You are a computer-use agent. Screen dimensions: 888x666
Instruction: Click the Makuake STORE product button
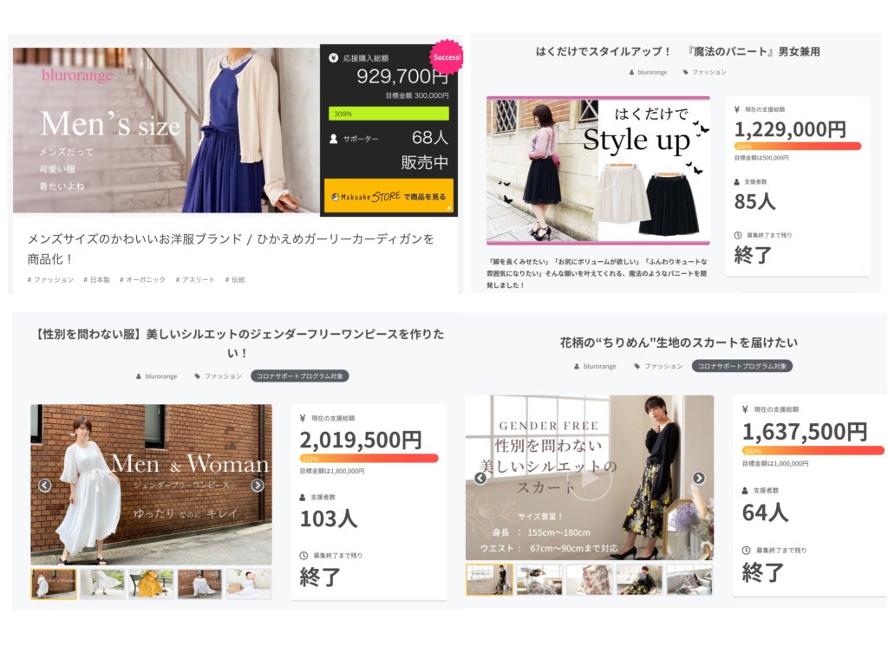pos(388,197)
